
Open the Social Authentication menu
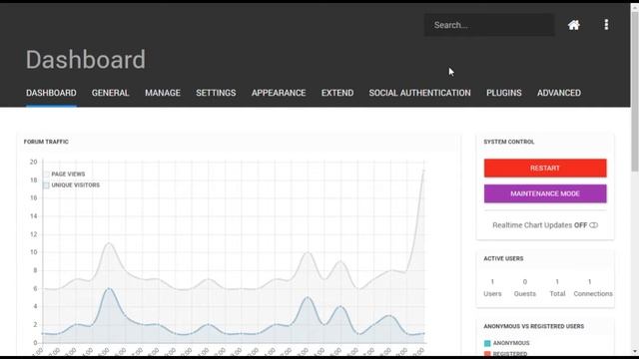pyautogui.click(x=419, y=93)
